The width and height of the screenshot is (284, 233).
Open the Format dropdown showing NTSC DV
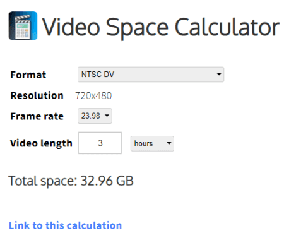[x=151, y=75]
